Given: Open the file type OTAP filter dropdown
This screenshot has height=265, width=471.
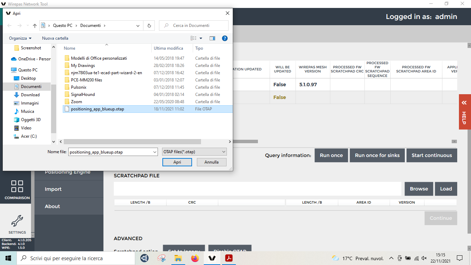Looking at the screenshot, I should coord(194,152).
